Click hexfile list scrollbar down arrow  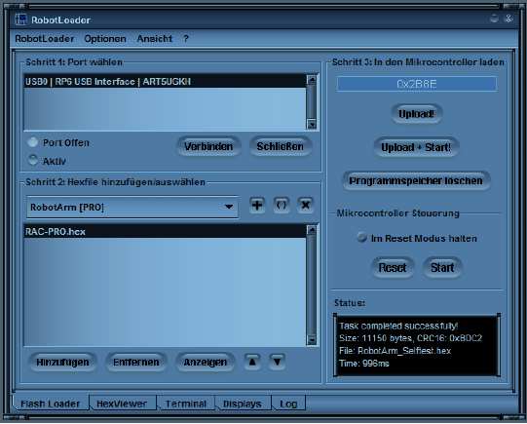pos(312,339)
